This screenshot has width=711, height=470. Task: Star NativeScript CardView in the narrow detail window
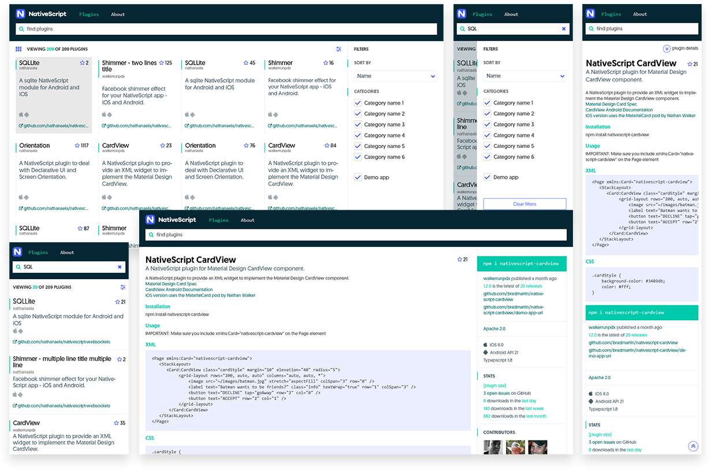(x=690, y=64)
